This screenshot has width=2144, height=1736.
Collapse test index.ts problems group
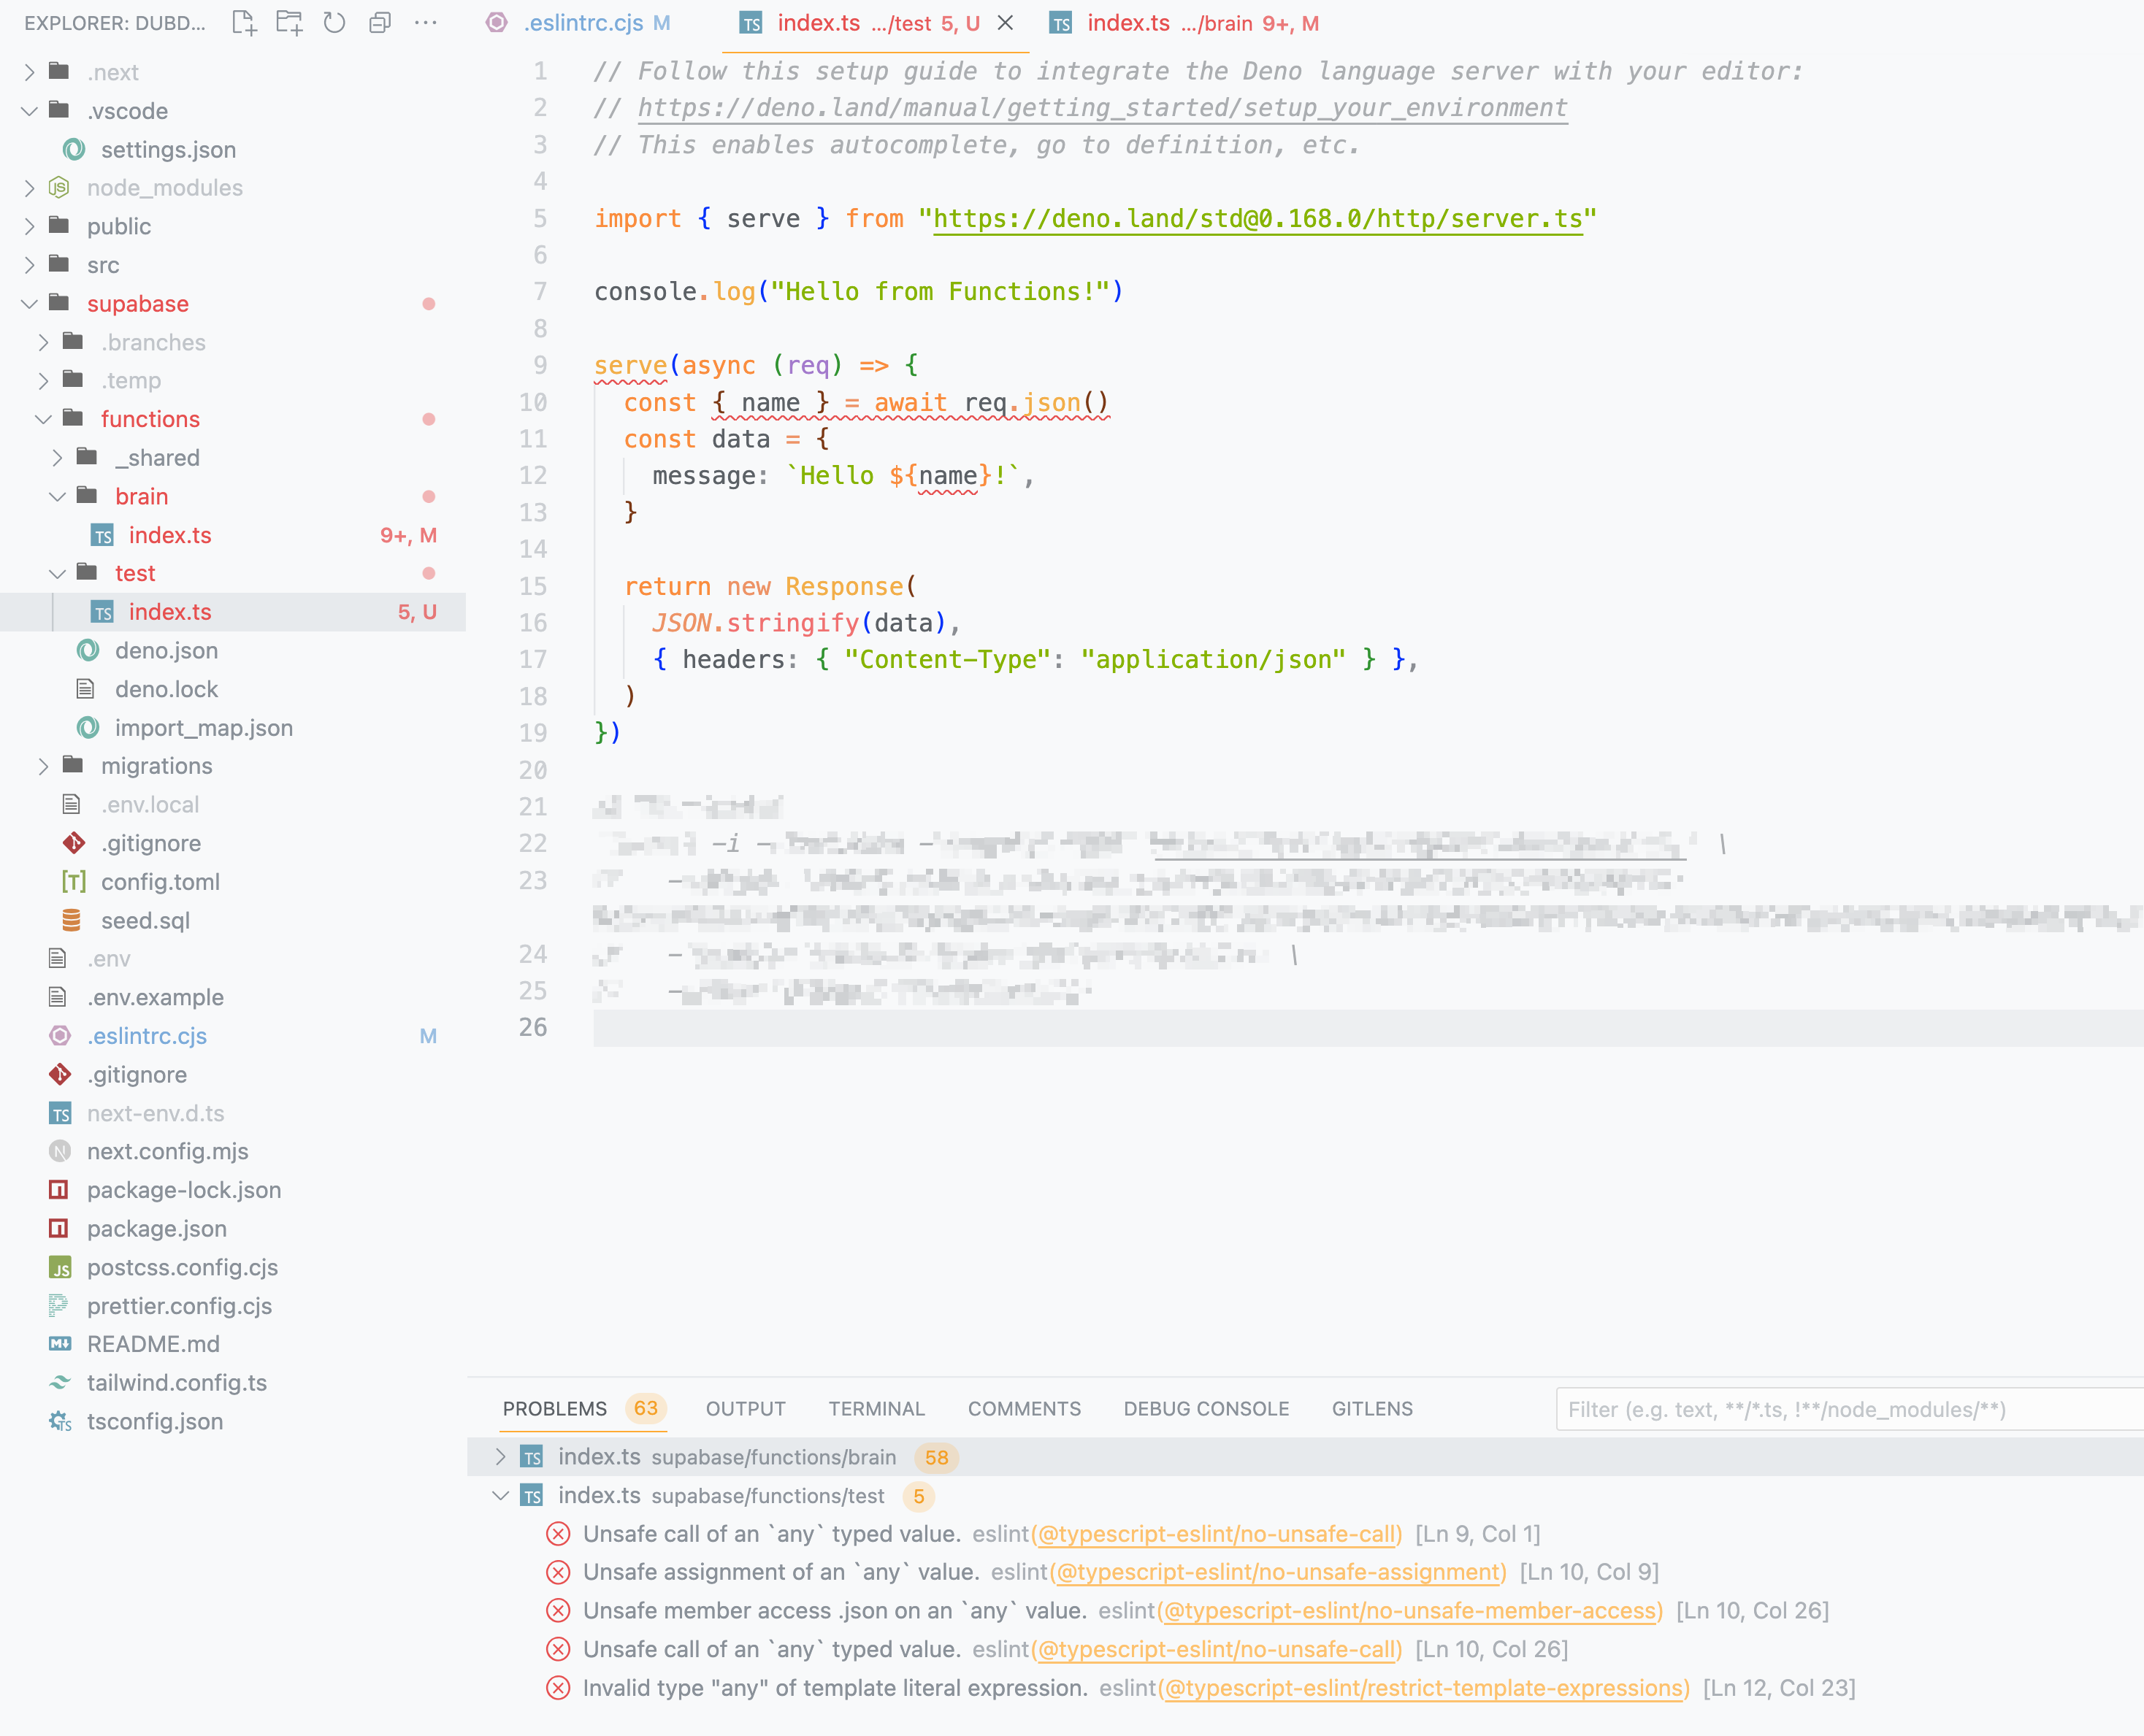(500, 1496)
